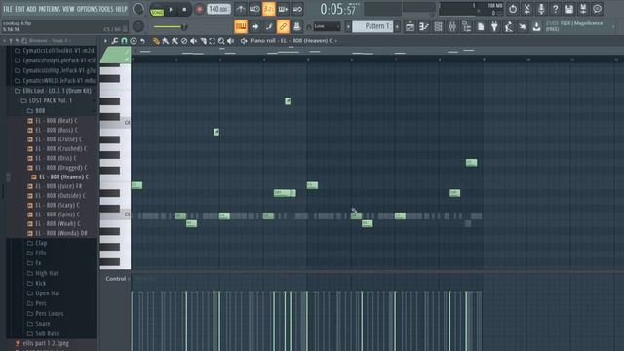Toggle the auto-scroll arrow icon
The height and width of the screenshot is (351, 624).
(x=254, y=26)
